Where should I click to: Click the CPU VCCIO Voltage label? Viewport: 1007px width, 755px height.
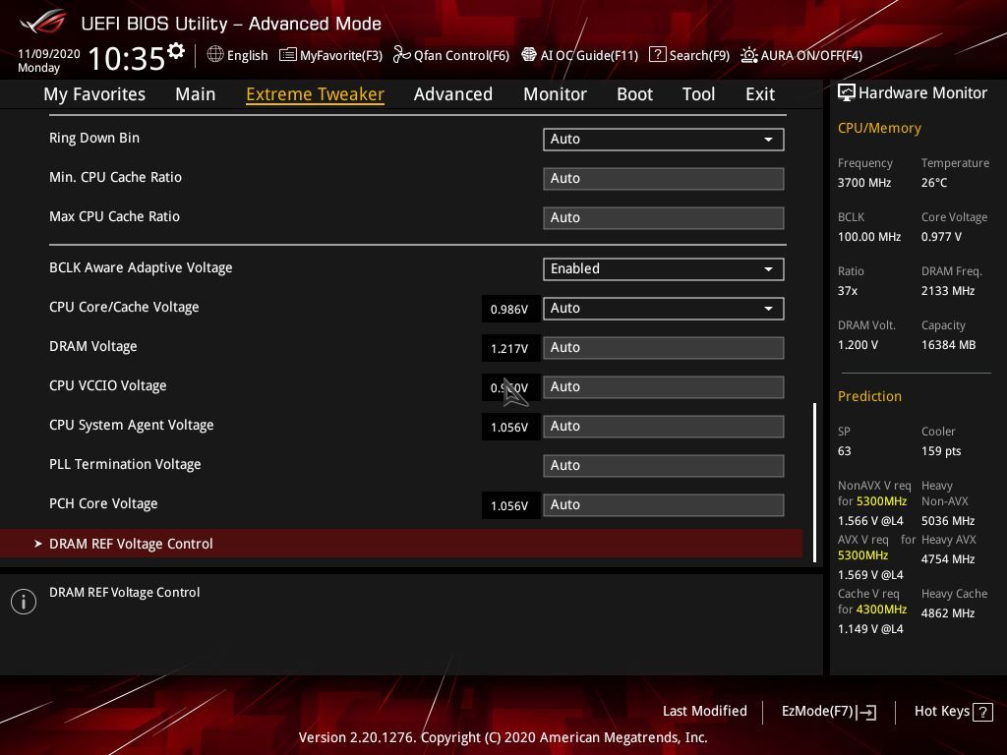point(108,385)
